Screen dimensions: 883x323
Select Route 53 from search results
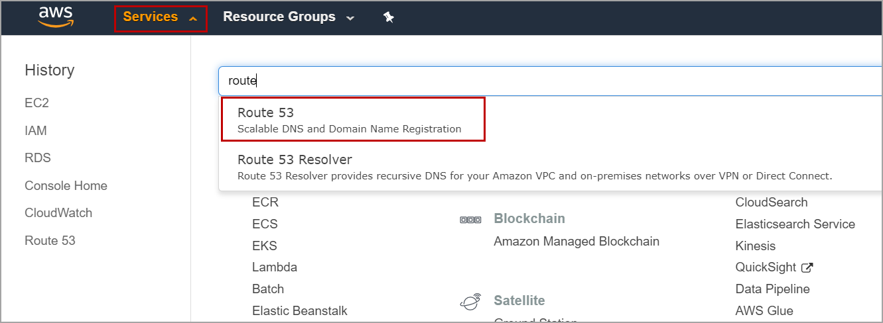point(352,119)
